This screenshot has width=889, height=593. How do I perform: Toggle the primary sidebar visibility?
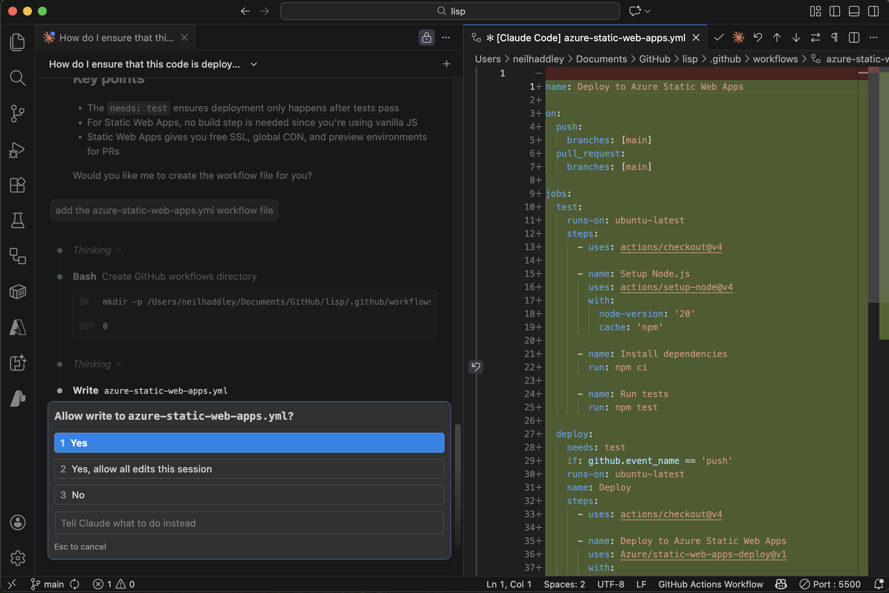(x=834, y=11)
